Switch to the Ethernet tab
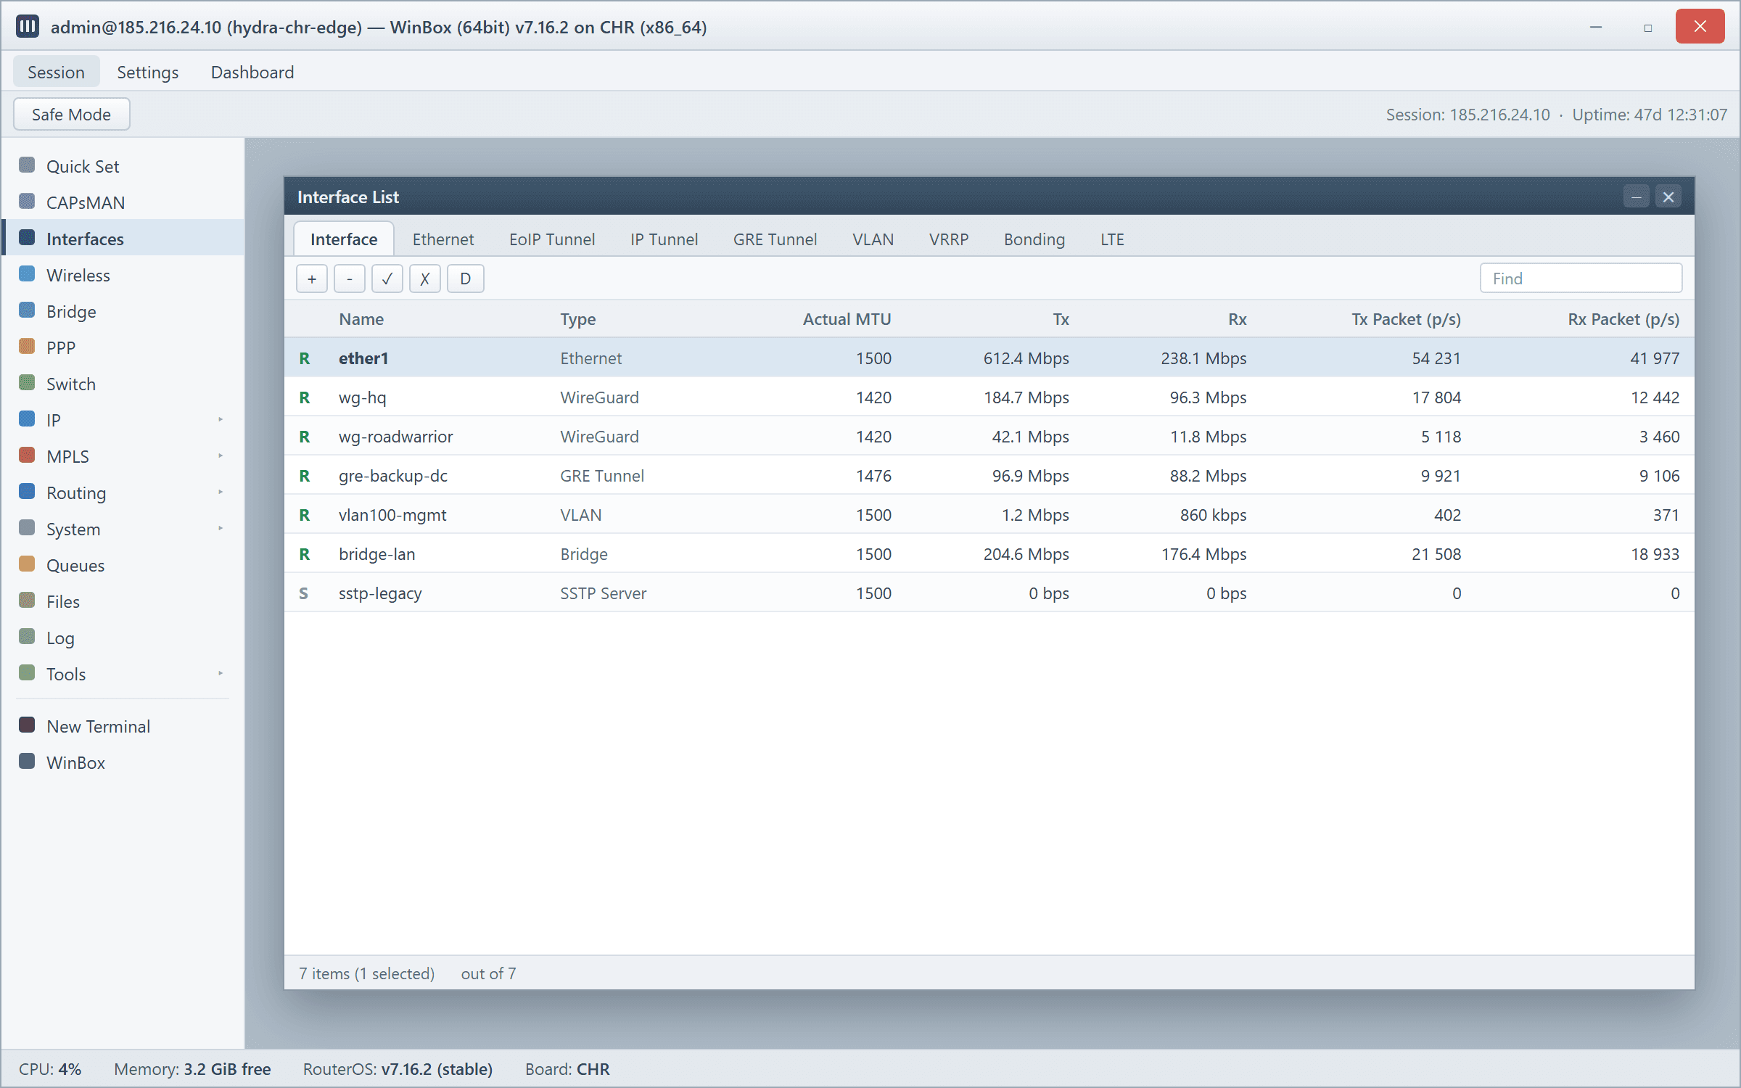Screen dimensions: 1741x1088 click(x=443, y=239)
